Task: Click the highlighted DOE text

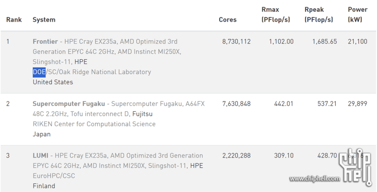Action: tap(39, 72)
